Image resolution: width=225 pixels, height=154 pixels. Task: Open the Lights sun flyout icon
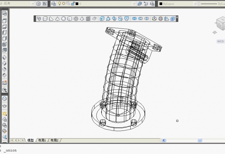click(x=4, y=114)
